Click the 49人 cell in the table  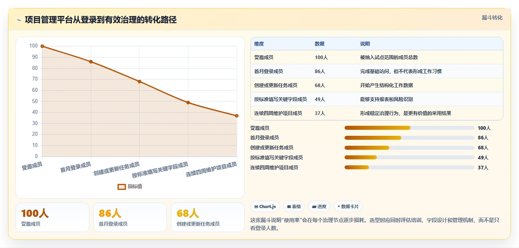pyautogui.click(x=320, y=99)
